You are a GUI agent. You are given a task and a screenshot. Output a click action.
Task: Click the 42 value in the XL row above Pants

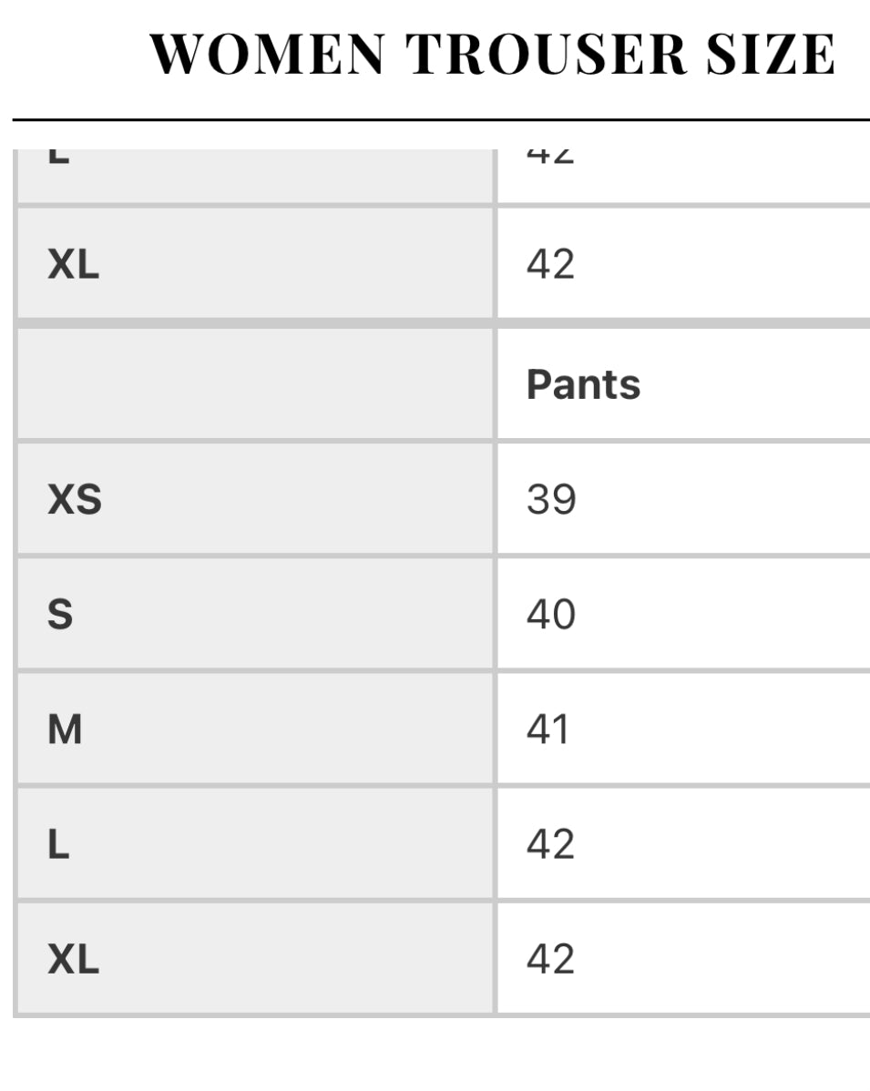tap(551, 265)
